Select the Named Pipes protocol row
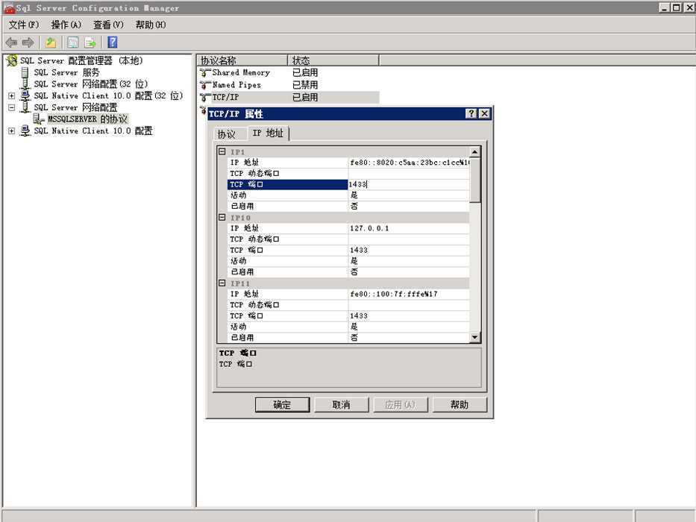This screenshot has width=696, height=522. coord(289,85)
